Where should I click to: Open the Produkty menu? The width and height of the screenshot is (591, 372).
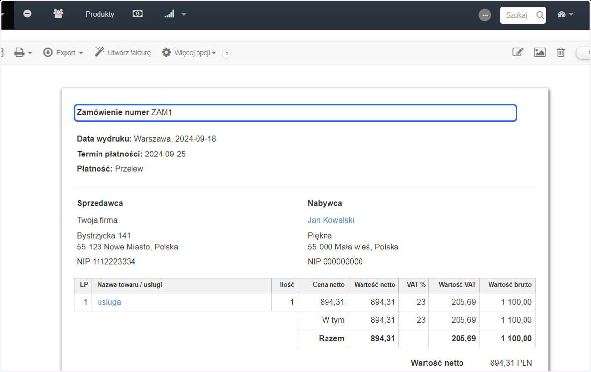click(99, 14)
